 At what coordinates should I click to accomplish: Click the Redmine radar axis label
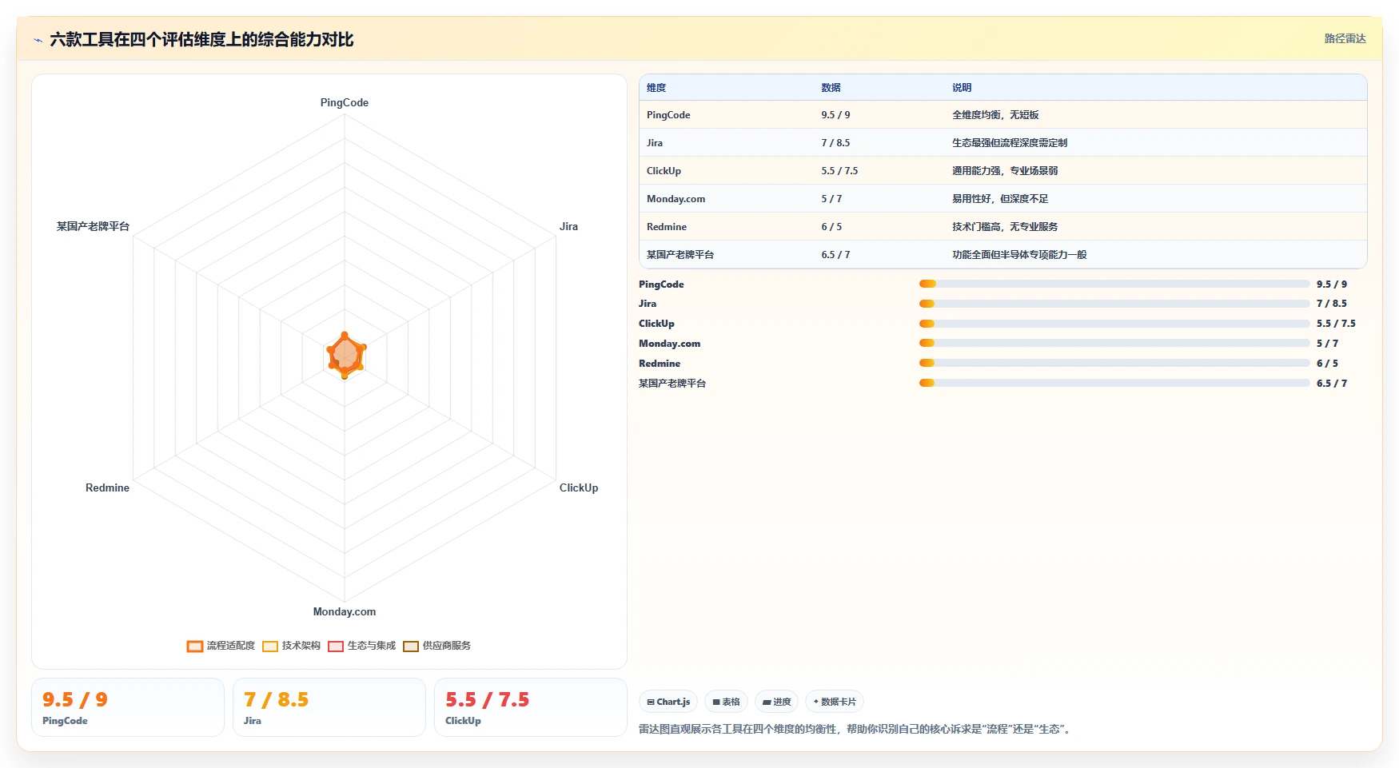[x=107, y=487]
